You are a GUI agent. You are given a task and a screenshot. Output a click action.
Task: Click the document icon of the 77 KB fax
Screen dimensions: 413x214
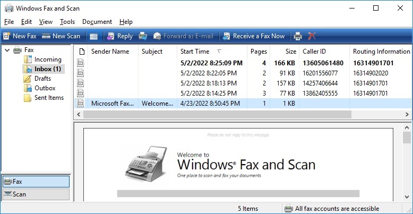pos(80,93)
